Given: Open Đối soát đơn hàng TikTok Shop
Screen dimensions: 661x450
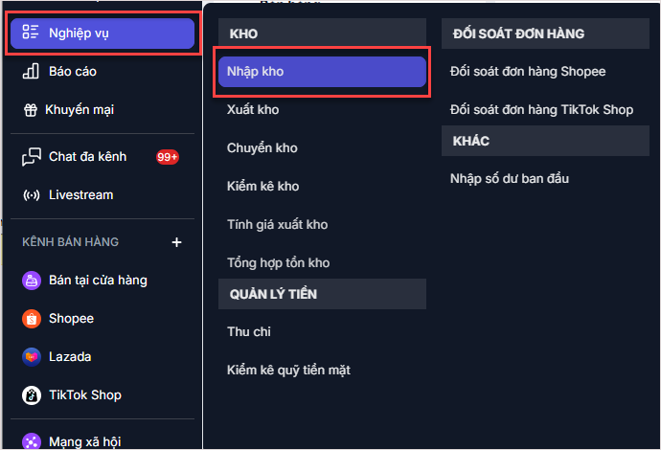Looking at the screenshot, I should pos(541,110).
